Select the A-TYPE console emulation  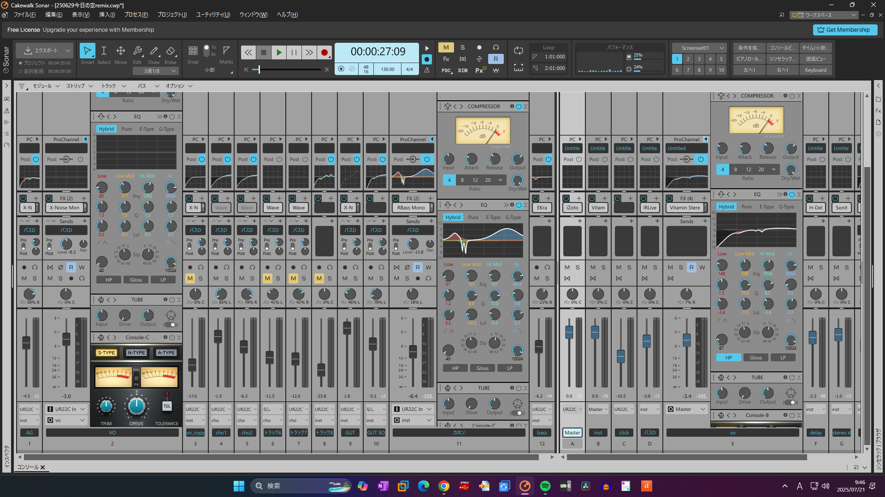[166, 353]
